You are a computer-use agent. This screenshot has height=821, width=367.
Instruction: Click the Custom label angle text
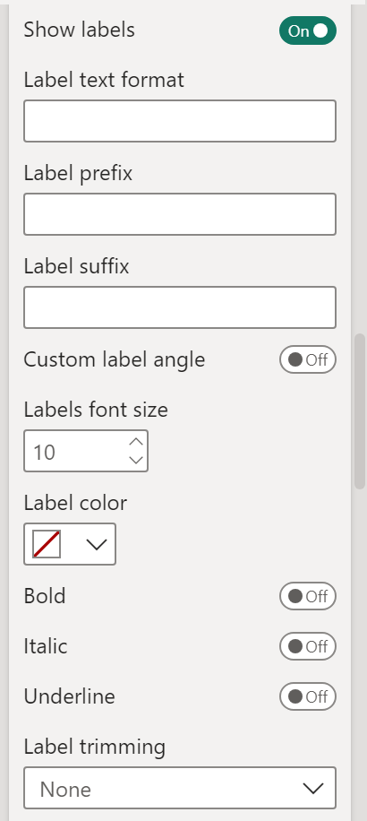[x=115, y=359]
